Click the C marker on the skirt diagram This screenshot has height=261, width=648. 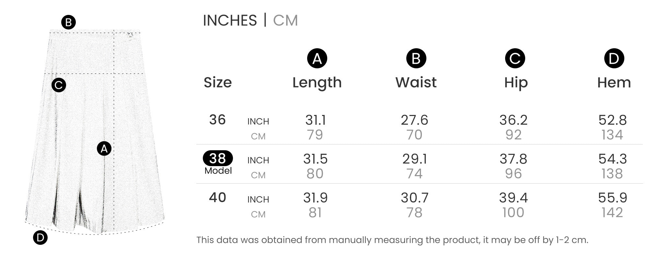pyautogui.click(x=59, y=85)
